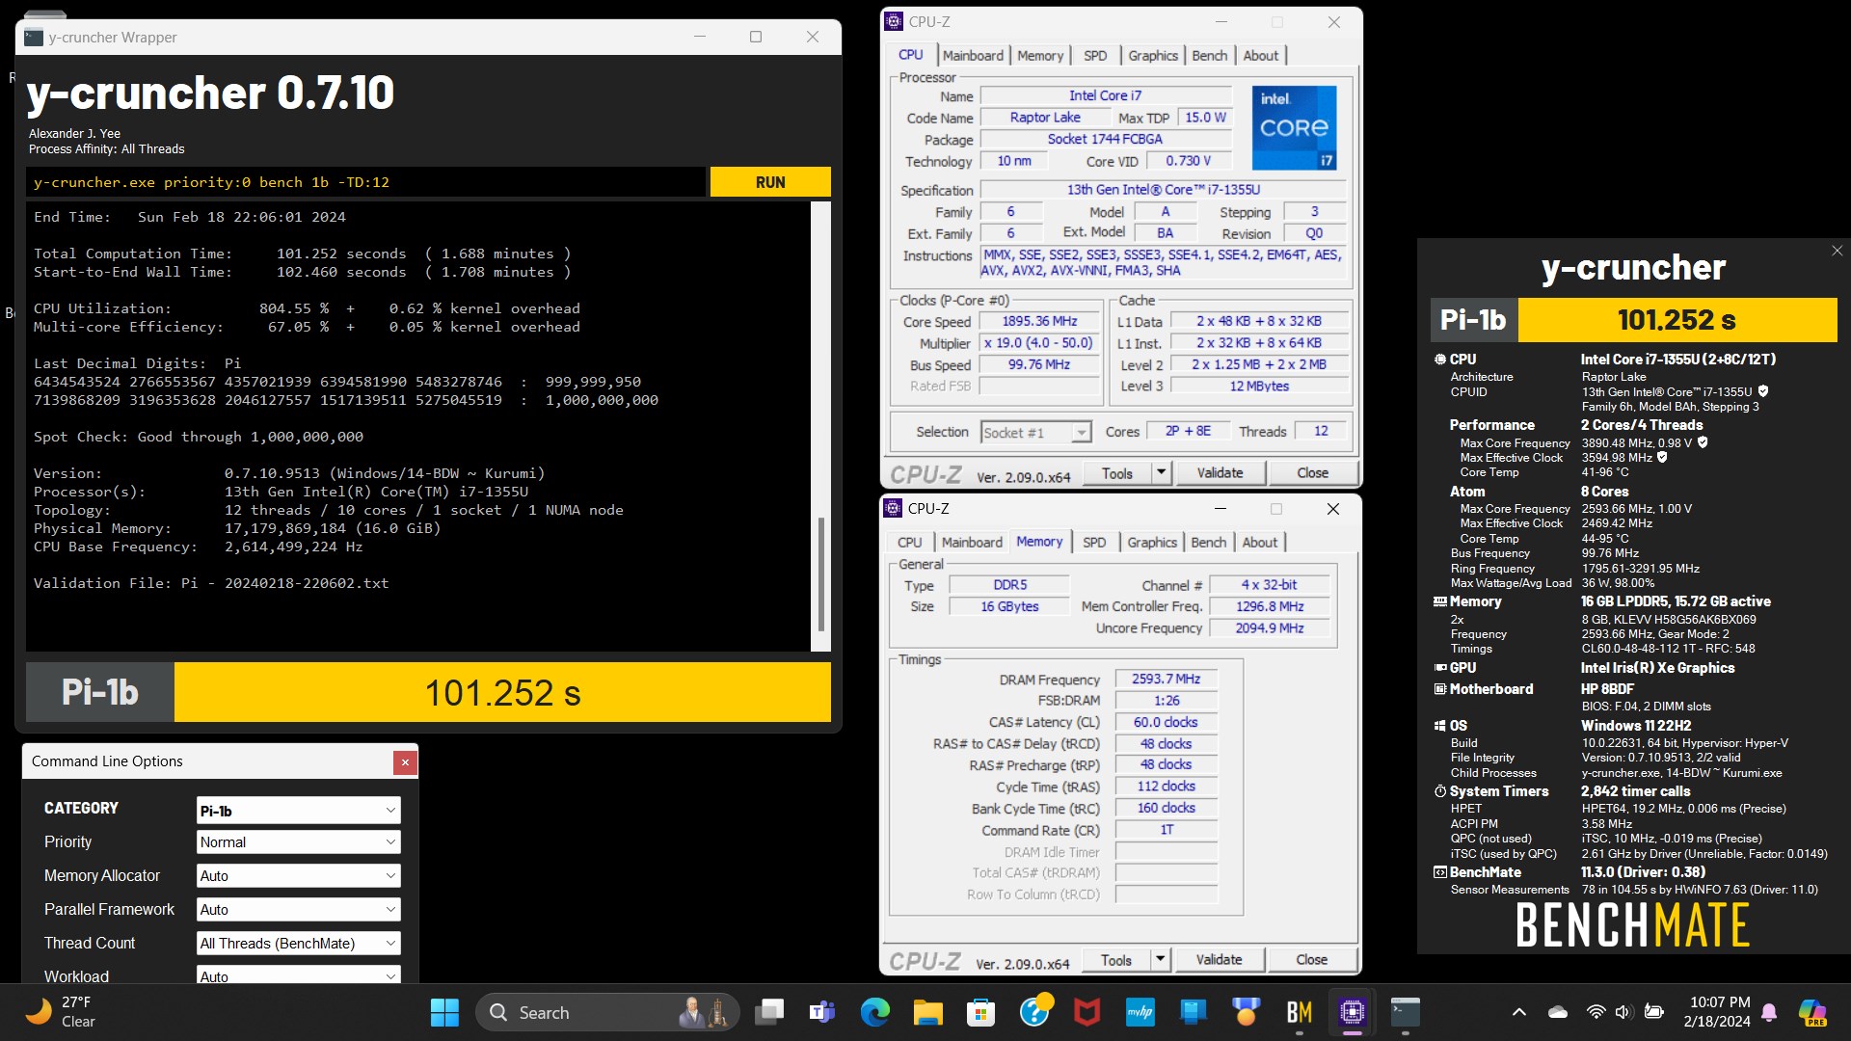Open notifications bell in system tray
The width and height of the screenshot is (1851, 1041).
click(1769, 1012)
